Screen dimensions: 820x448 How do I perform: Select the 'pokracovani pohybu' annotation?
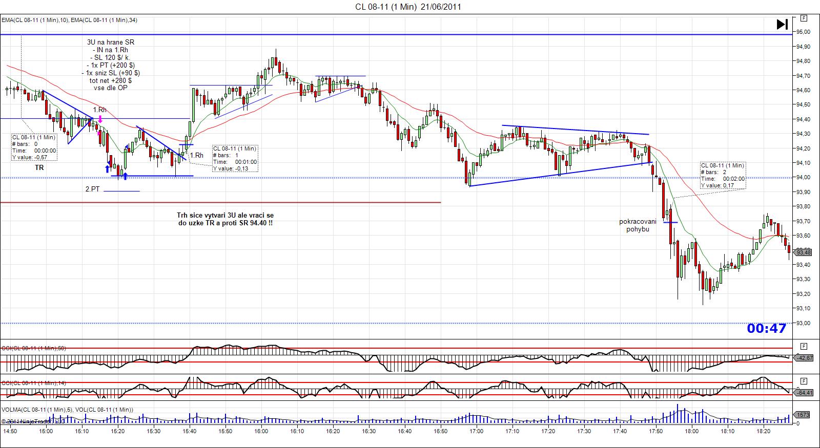[638, 225]
